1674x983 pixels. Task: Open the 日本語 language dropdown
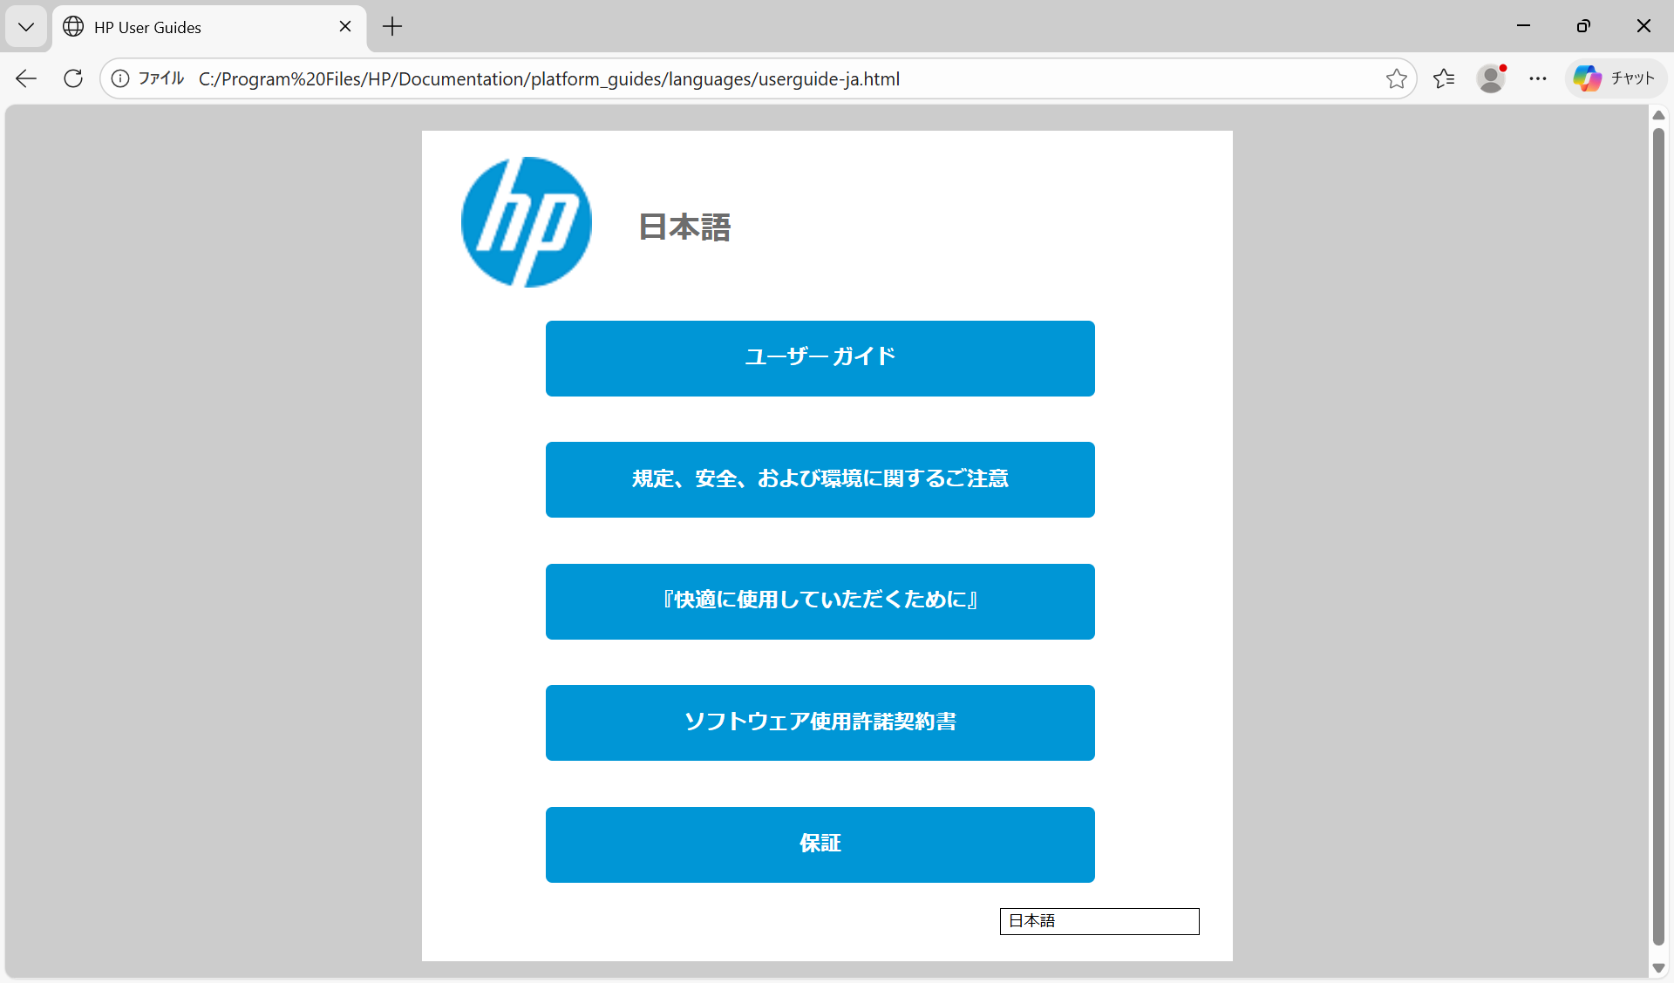[x=1099, y=921]
